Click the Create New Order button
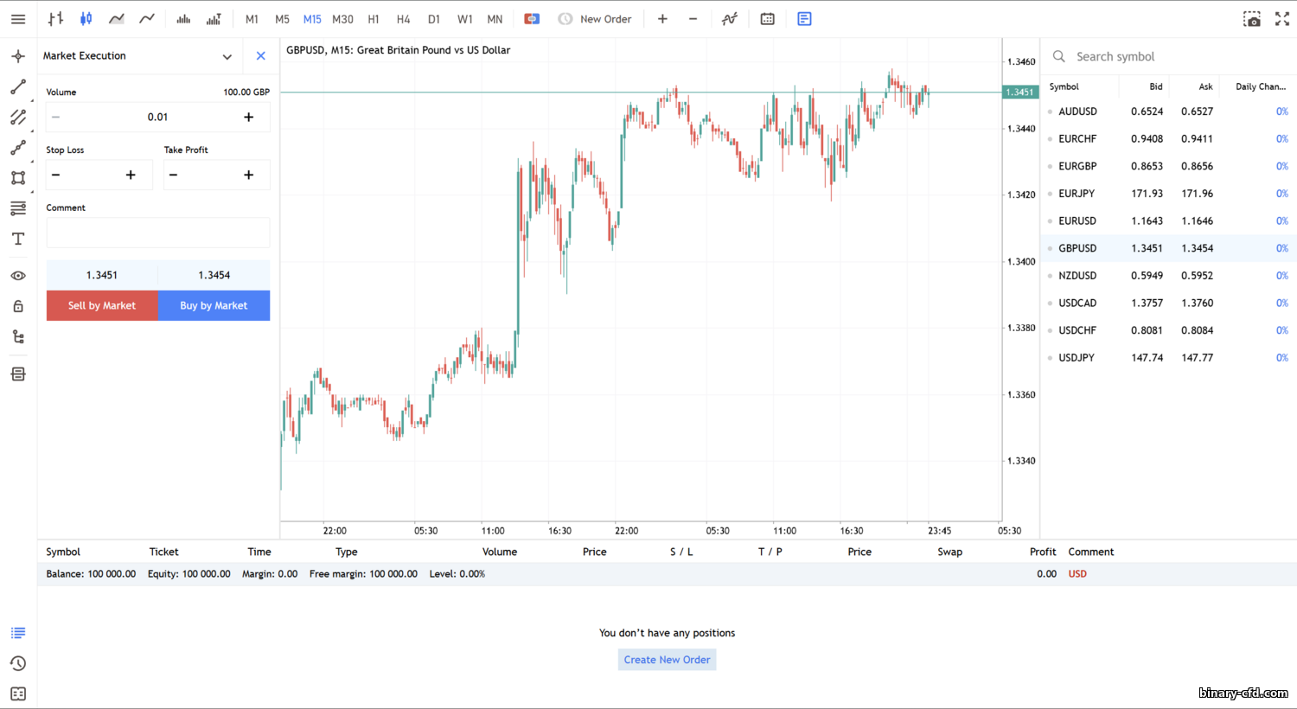 click(x=667, y=660)
